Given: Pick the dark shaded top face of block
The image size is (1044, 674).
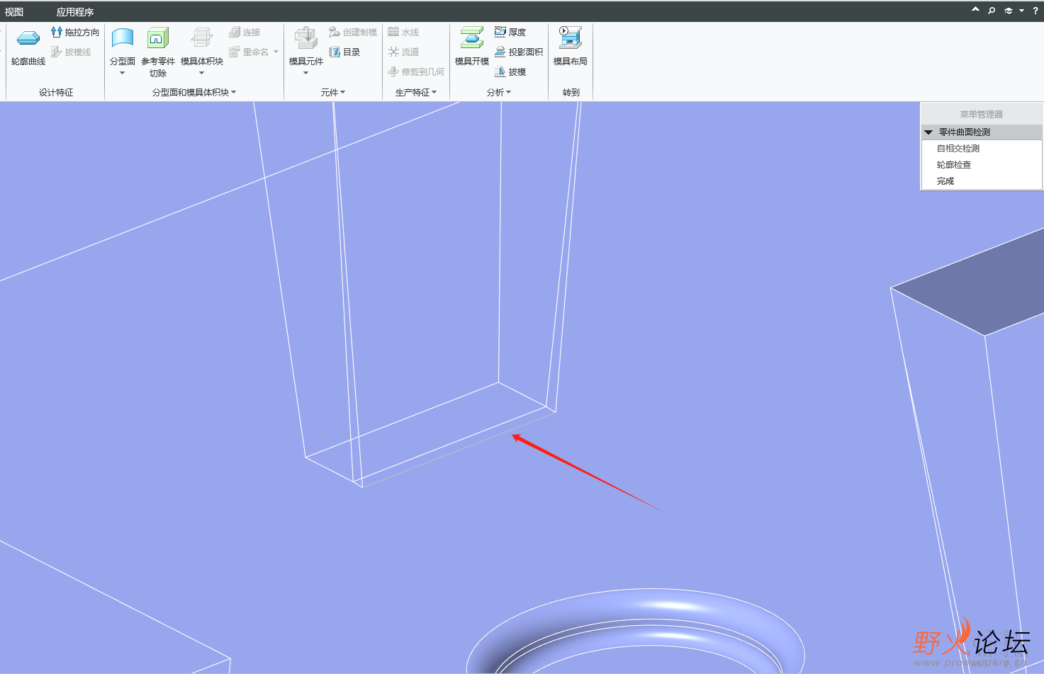Looking at the screenshot, I should coord(985,287).
